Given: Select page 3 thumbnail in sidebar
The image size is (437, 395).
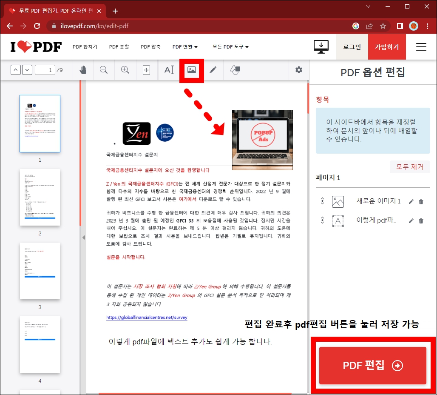Looking at the screenshot, I should tap(40, 271).
